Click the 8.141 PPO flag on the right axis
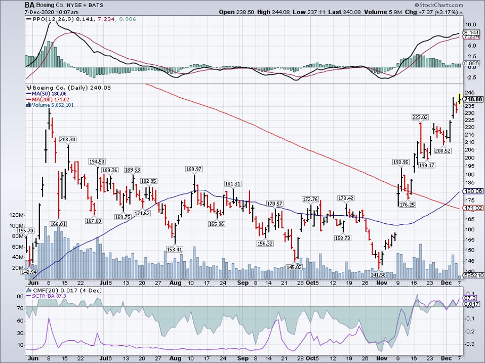Screen dimensions: 485x363 click(x=471, y=33)
